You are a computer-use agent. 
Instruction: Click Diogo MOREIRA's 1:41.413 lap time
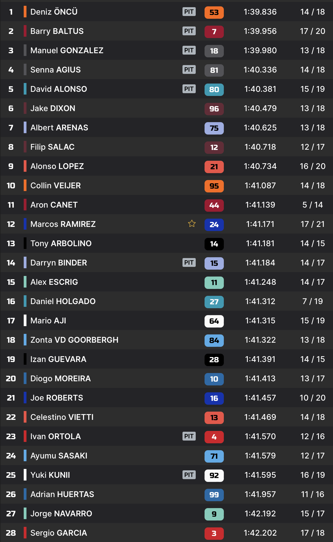260,379
